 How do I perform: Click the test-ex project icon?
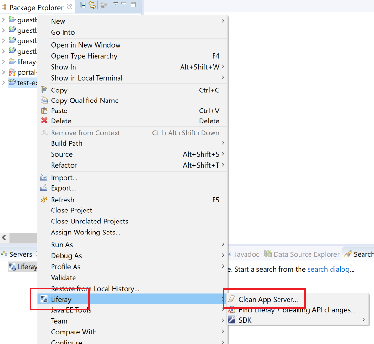click(12, 82)
